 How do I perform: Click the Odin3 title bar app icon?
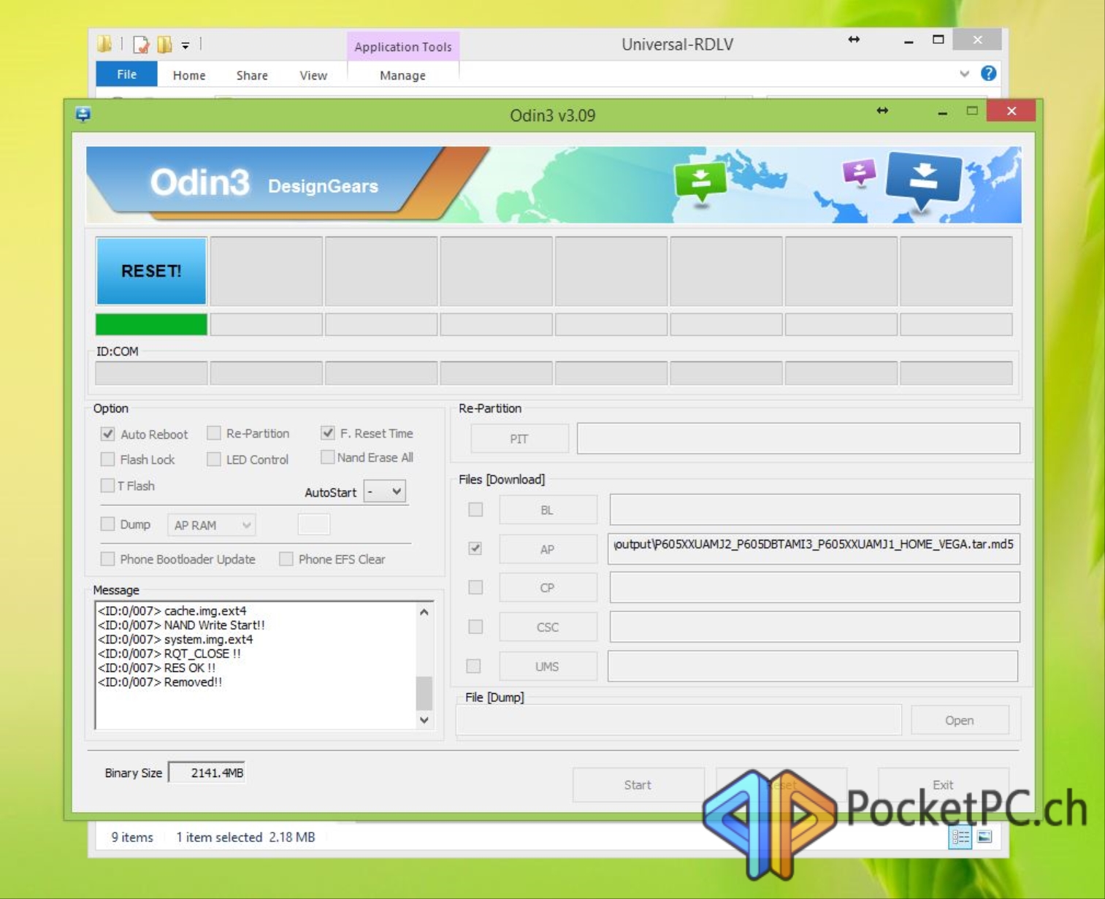(x=83, y=115)
